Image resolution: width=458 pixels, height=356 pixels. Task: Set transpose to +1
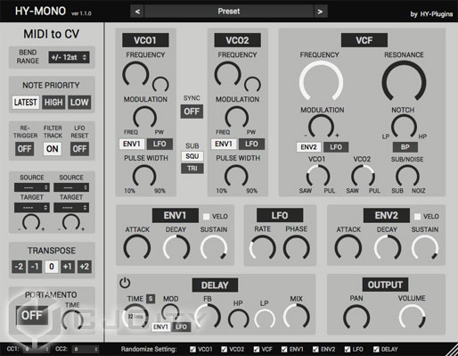click(x=68, y=267)
